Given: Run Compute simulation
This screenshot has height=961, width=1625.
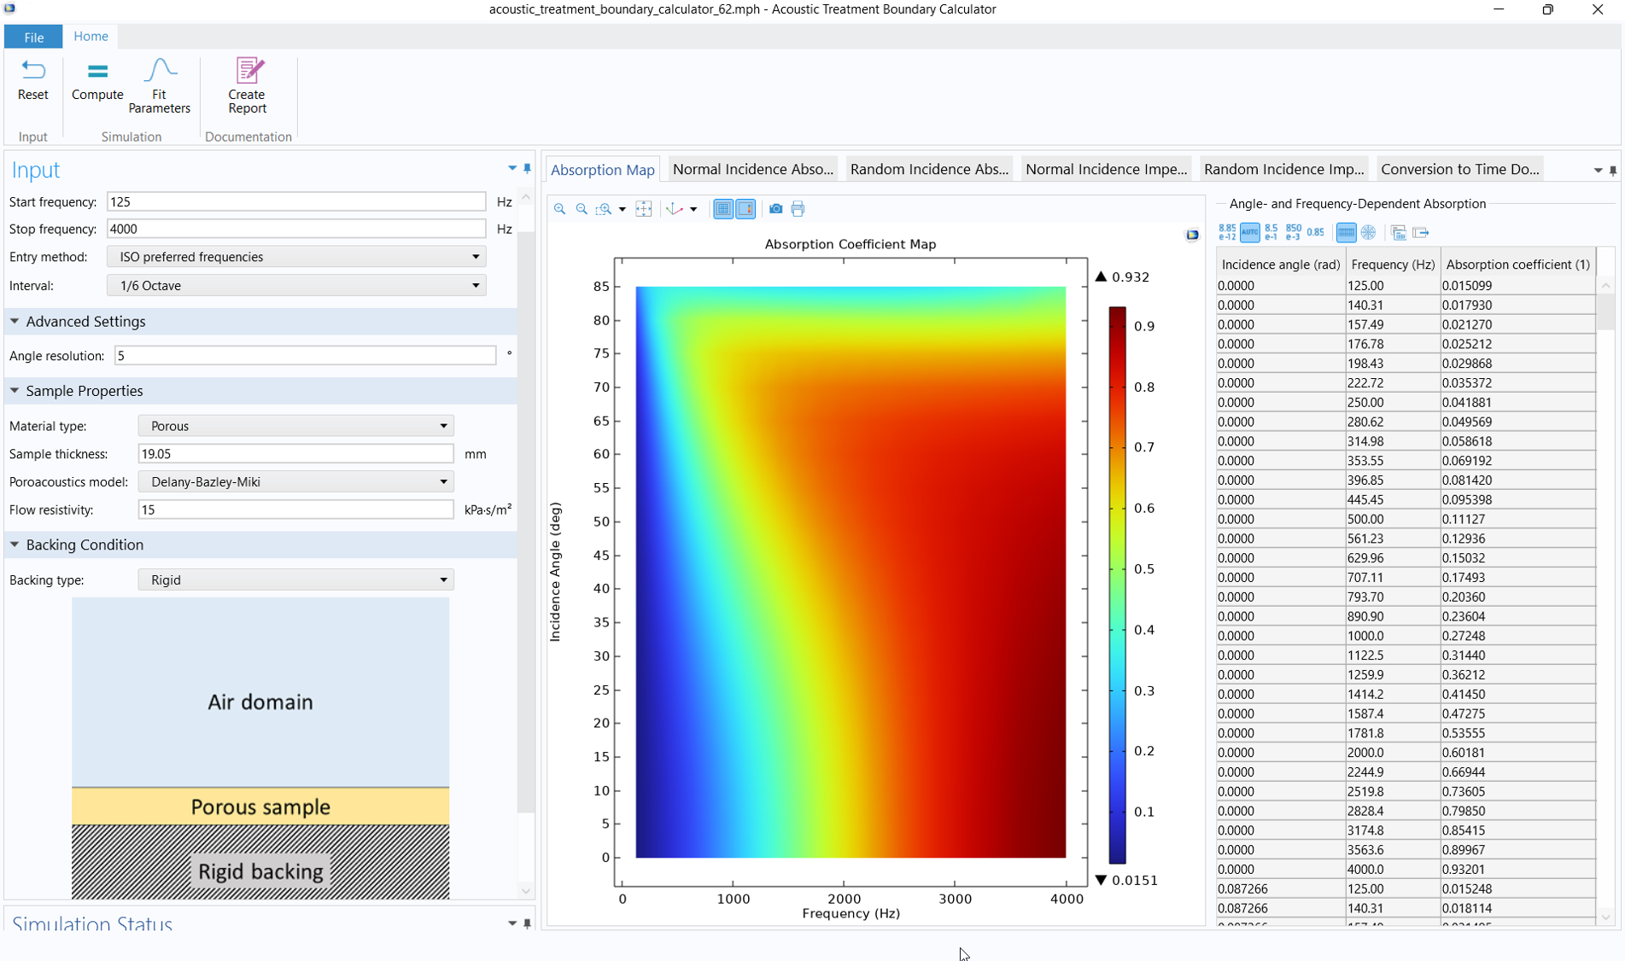Looking at the screenshot, I should (x=97, y=80).
